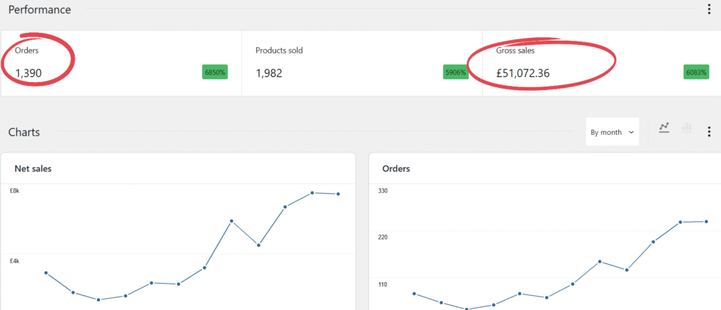Click the Charts section heading
The image size is (721, 310).
coord(24,132)
